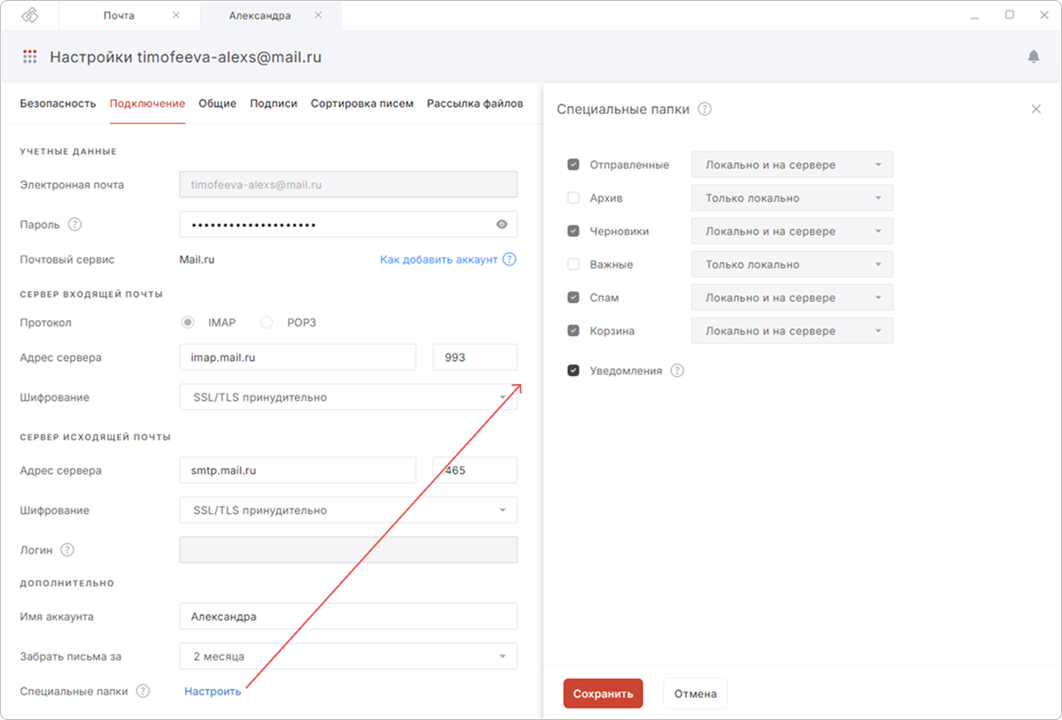Close the Почта tab
Image resolution: width=1062 pixels, height=720 pixels.
tap(175, 16)
